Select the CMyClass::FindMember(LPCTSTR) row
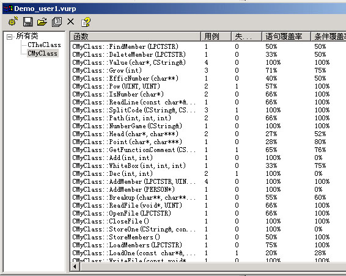Viewport: 346px width, 276px height. (208, 46)
